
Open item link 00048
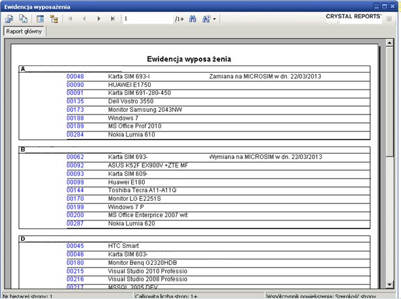pos(75,77)
